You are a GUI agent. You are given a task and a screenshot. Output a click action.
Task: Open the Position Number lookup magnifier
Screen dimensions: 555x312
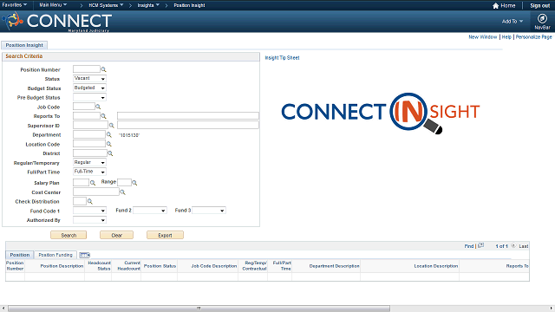click(103, 69)
